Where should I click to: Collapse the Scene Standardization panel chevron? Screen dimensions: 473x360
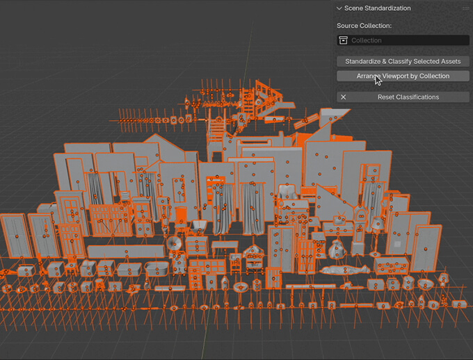pos(339,8)
